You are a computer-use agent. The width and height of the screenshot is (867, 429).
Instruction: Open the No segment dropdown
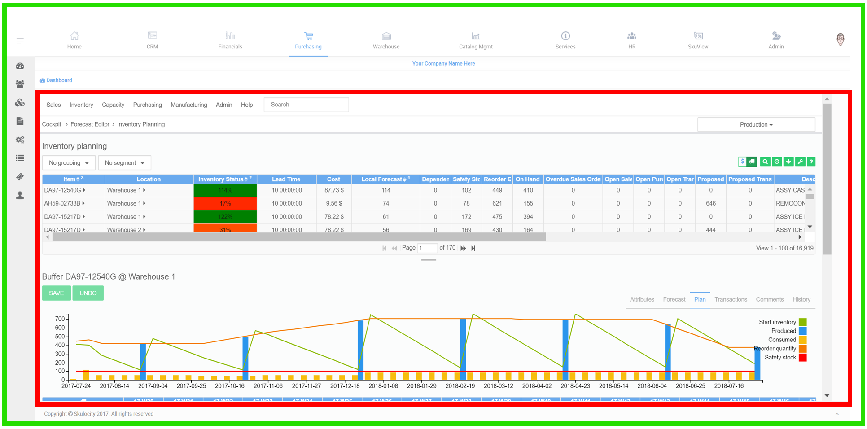[124, 162]
